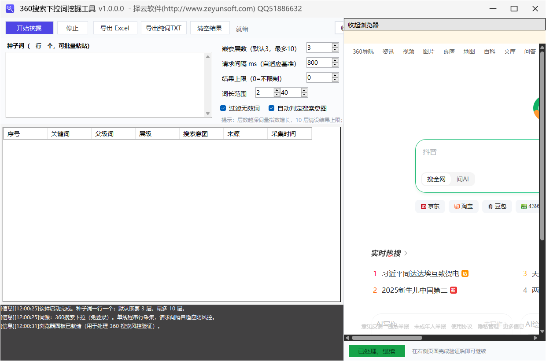Viewport: 546px width, 361px height.
Task: Launch the 豆包 shortcut
Action: [497, 206]
